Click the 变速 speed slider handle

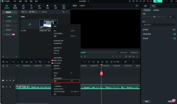(x=154, y=16)
